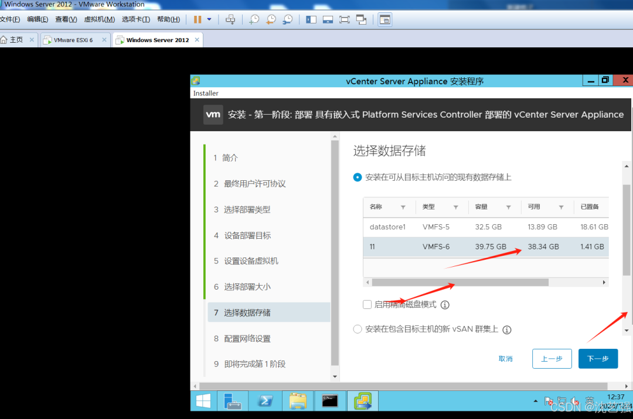Open the 名称 column filter dropdown
Image resolution: width=633 pixels, height=419 pixels.
point(403,207)
